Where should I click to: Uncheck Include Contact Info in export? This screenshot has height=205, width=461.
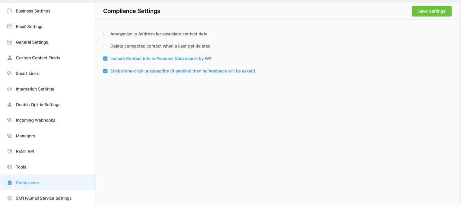[106, 59]
